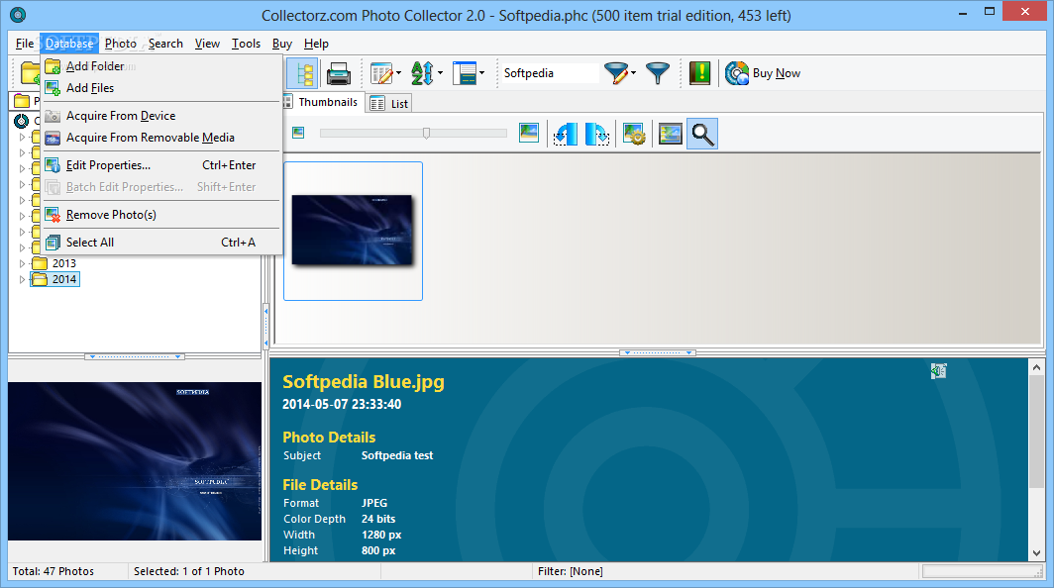This screenshot has height=588, width=1054.
Task: Open the edit columns table icon
Action: (x=381, y=73)
